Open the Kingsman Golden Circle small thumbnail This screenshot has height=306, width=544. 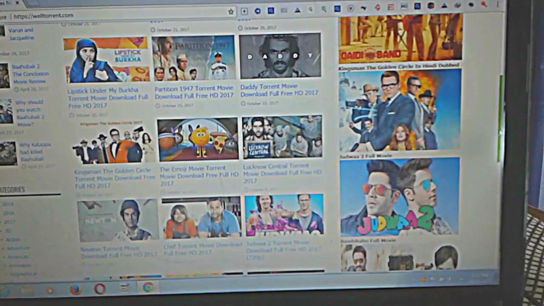(113, 142)
